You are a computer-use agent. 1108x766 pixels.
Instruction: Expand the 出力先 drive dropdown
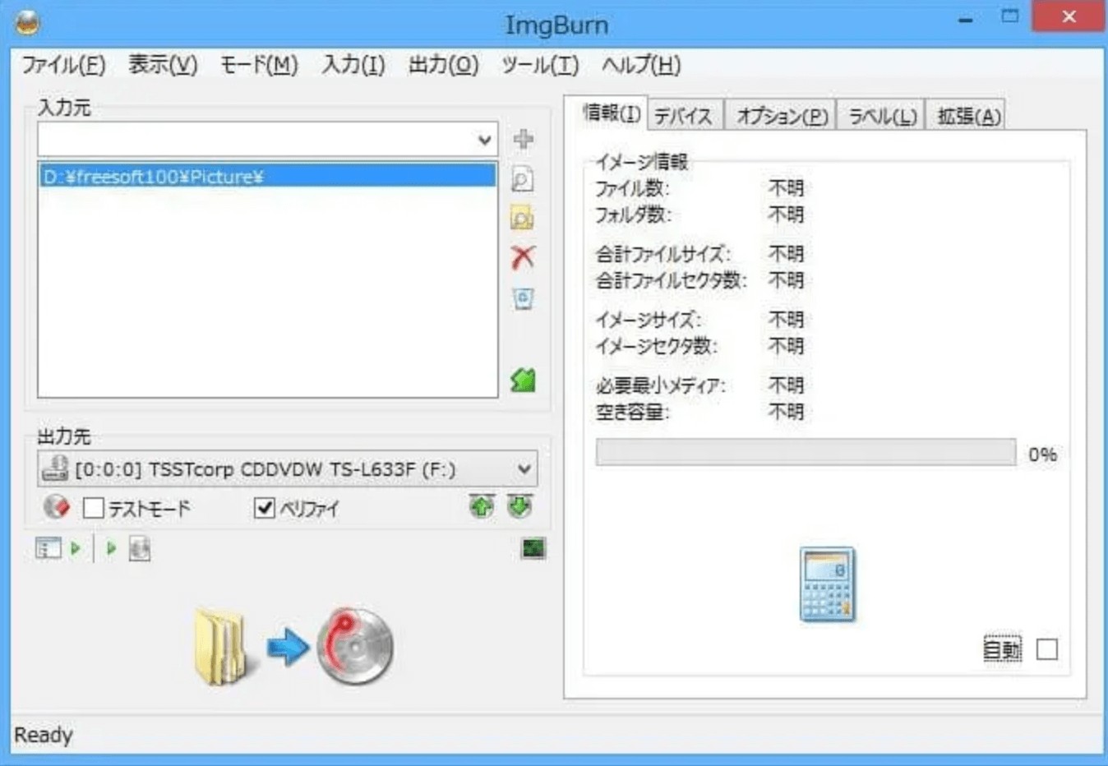point(524,469)
